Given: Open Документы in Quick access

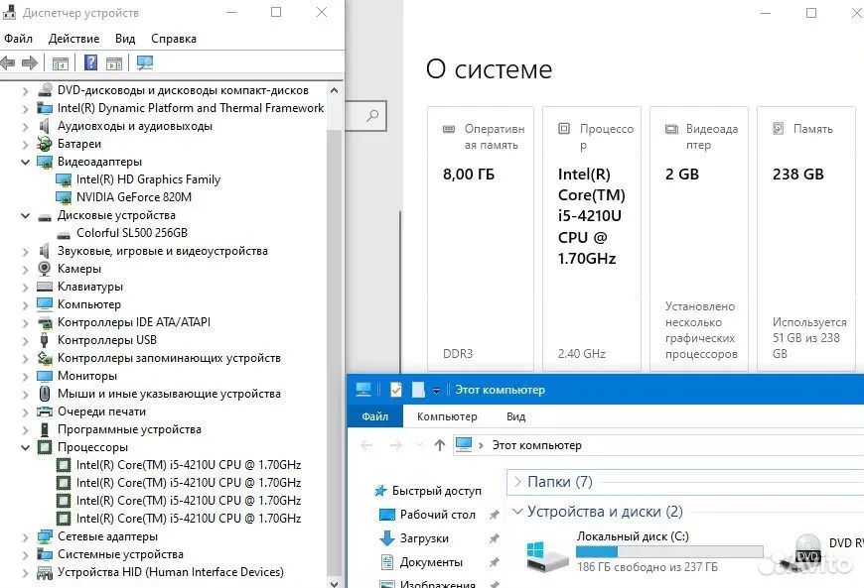Looking at the screenshot, I should (431, 562).
